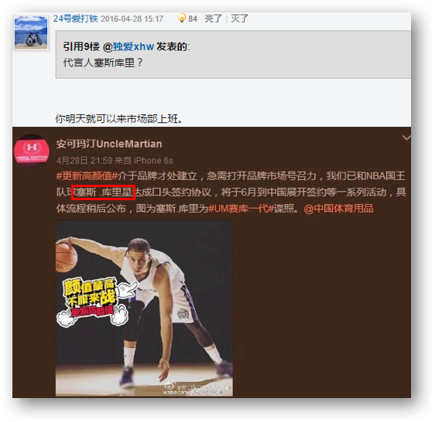Screen dimensions: 435x422
Task: Open 安可玛汀UncleMartian account name
Action: 109,144
